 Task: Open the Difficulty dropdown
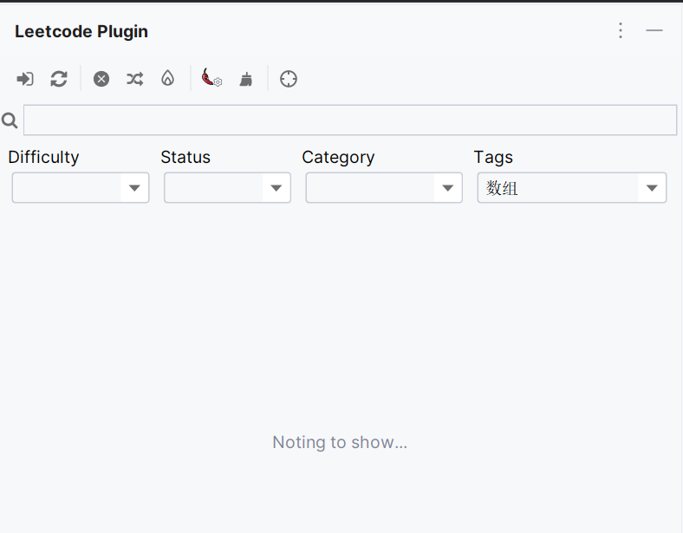pyautogui.click(x=81, y=188)
